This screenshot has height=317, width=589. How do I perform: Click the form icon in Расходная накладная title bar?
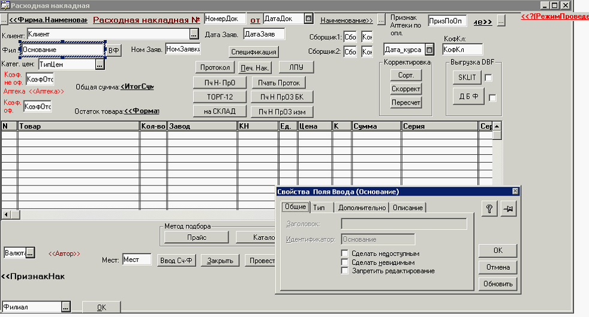(x=5, y=5)
